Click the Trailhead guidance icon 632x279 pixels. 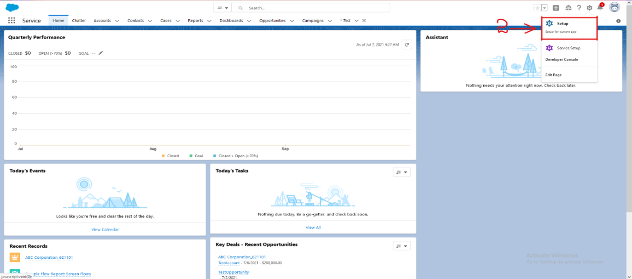pyautogui.click(x=568, y=8)
